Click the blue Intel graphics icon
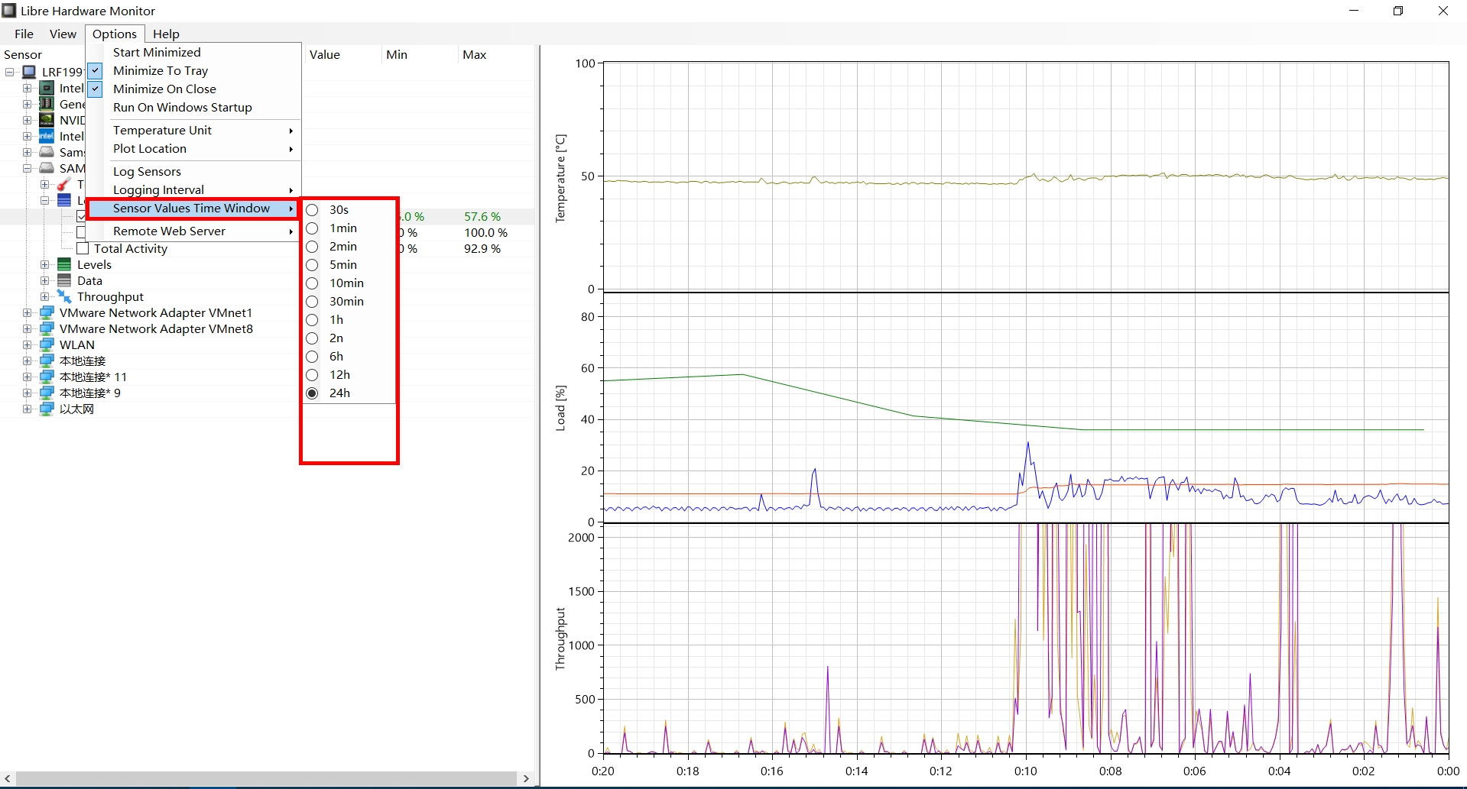 47,136
